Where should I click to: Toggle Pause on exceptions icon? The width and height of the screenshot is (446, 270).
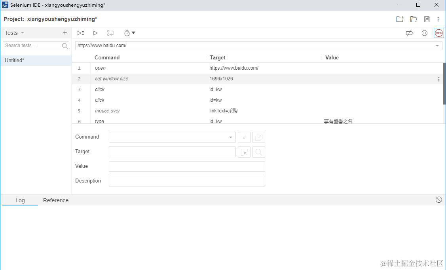point(424,33)
